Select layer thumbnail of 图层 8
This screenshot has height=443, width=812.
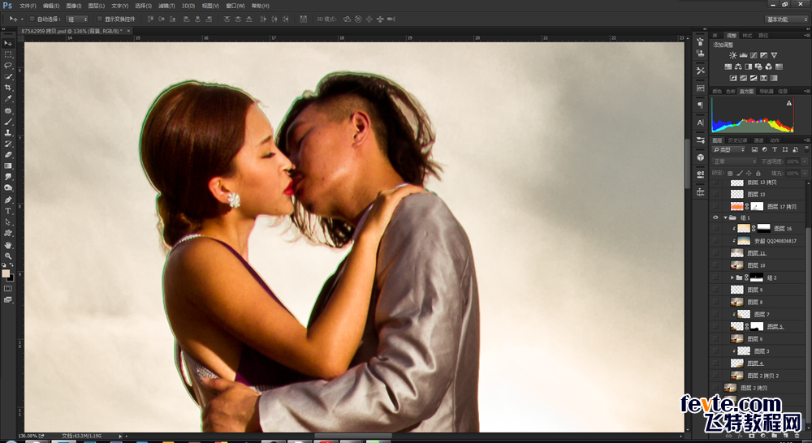(737, 302)
